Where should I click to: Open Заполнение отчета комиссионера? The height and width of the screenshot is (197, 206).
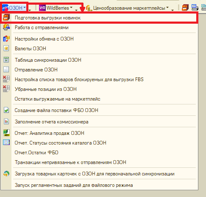(52, 122)
